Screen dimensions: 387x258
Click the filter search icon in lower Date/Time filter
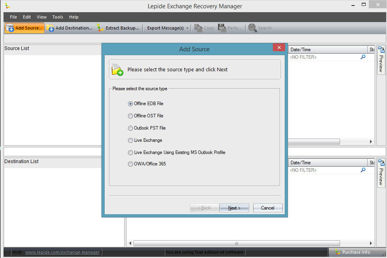pos(363,170)
